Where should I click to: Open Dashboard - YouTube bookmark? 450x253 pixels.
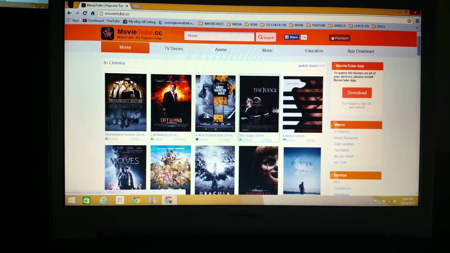(x=101, y=21)
